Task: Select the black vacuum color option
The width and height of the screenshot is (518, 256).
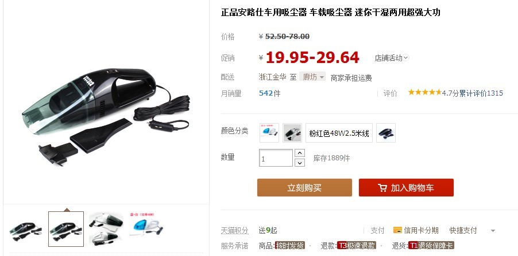Action: click(x=386, y=133)
